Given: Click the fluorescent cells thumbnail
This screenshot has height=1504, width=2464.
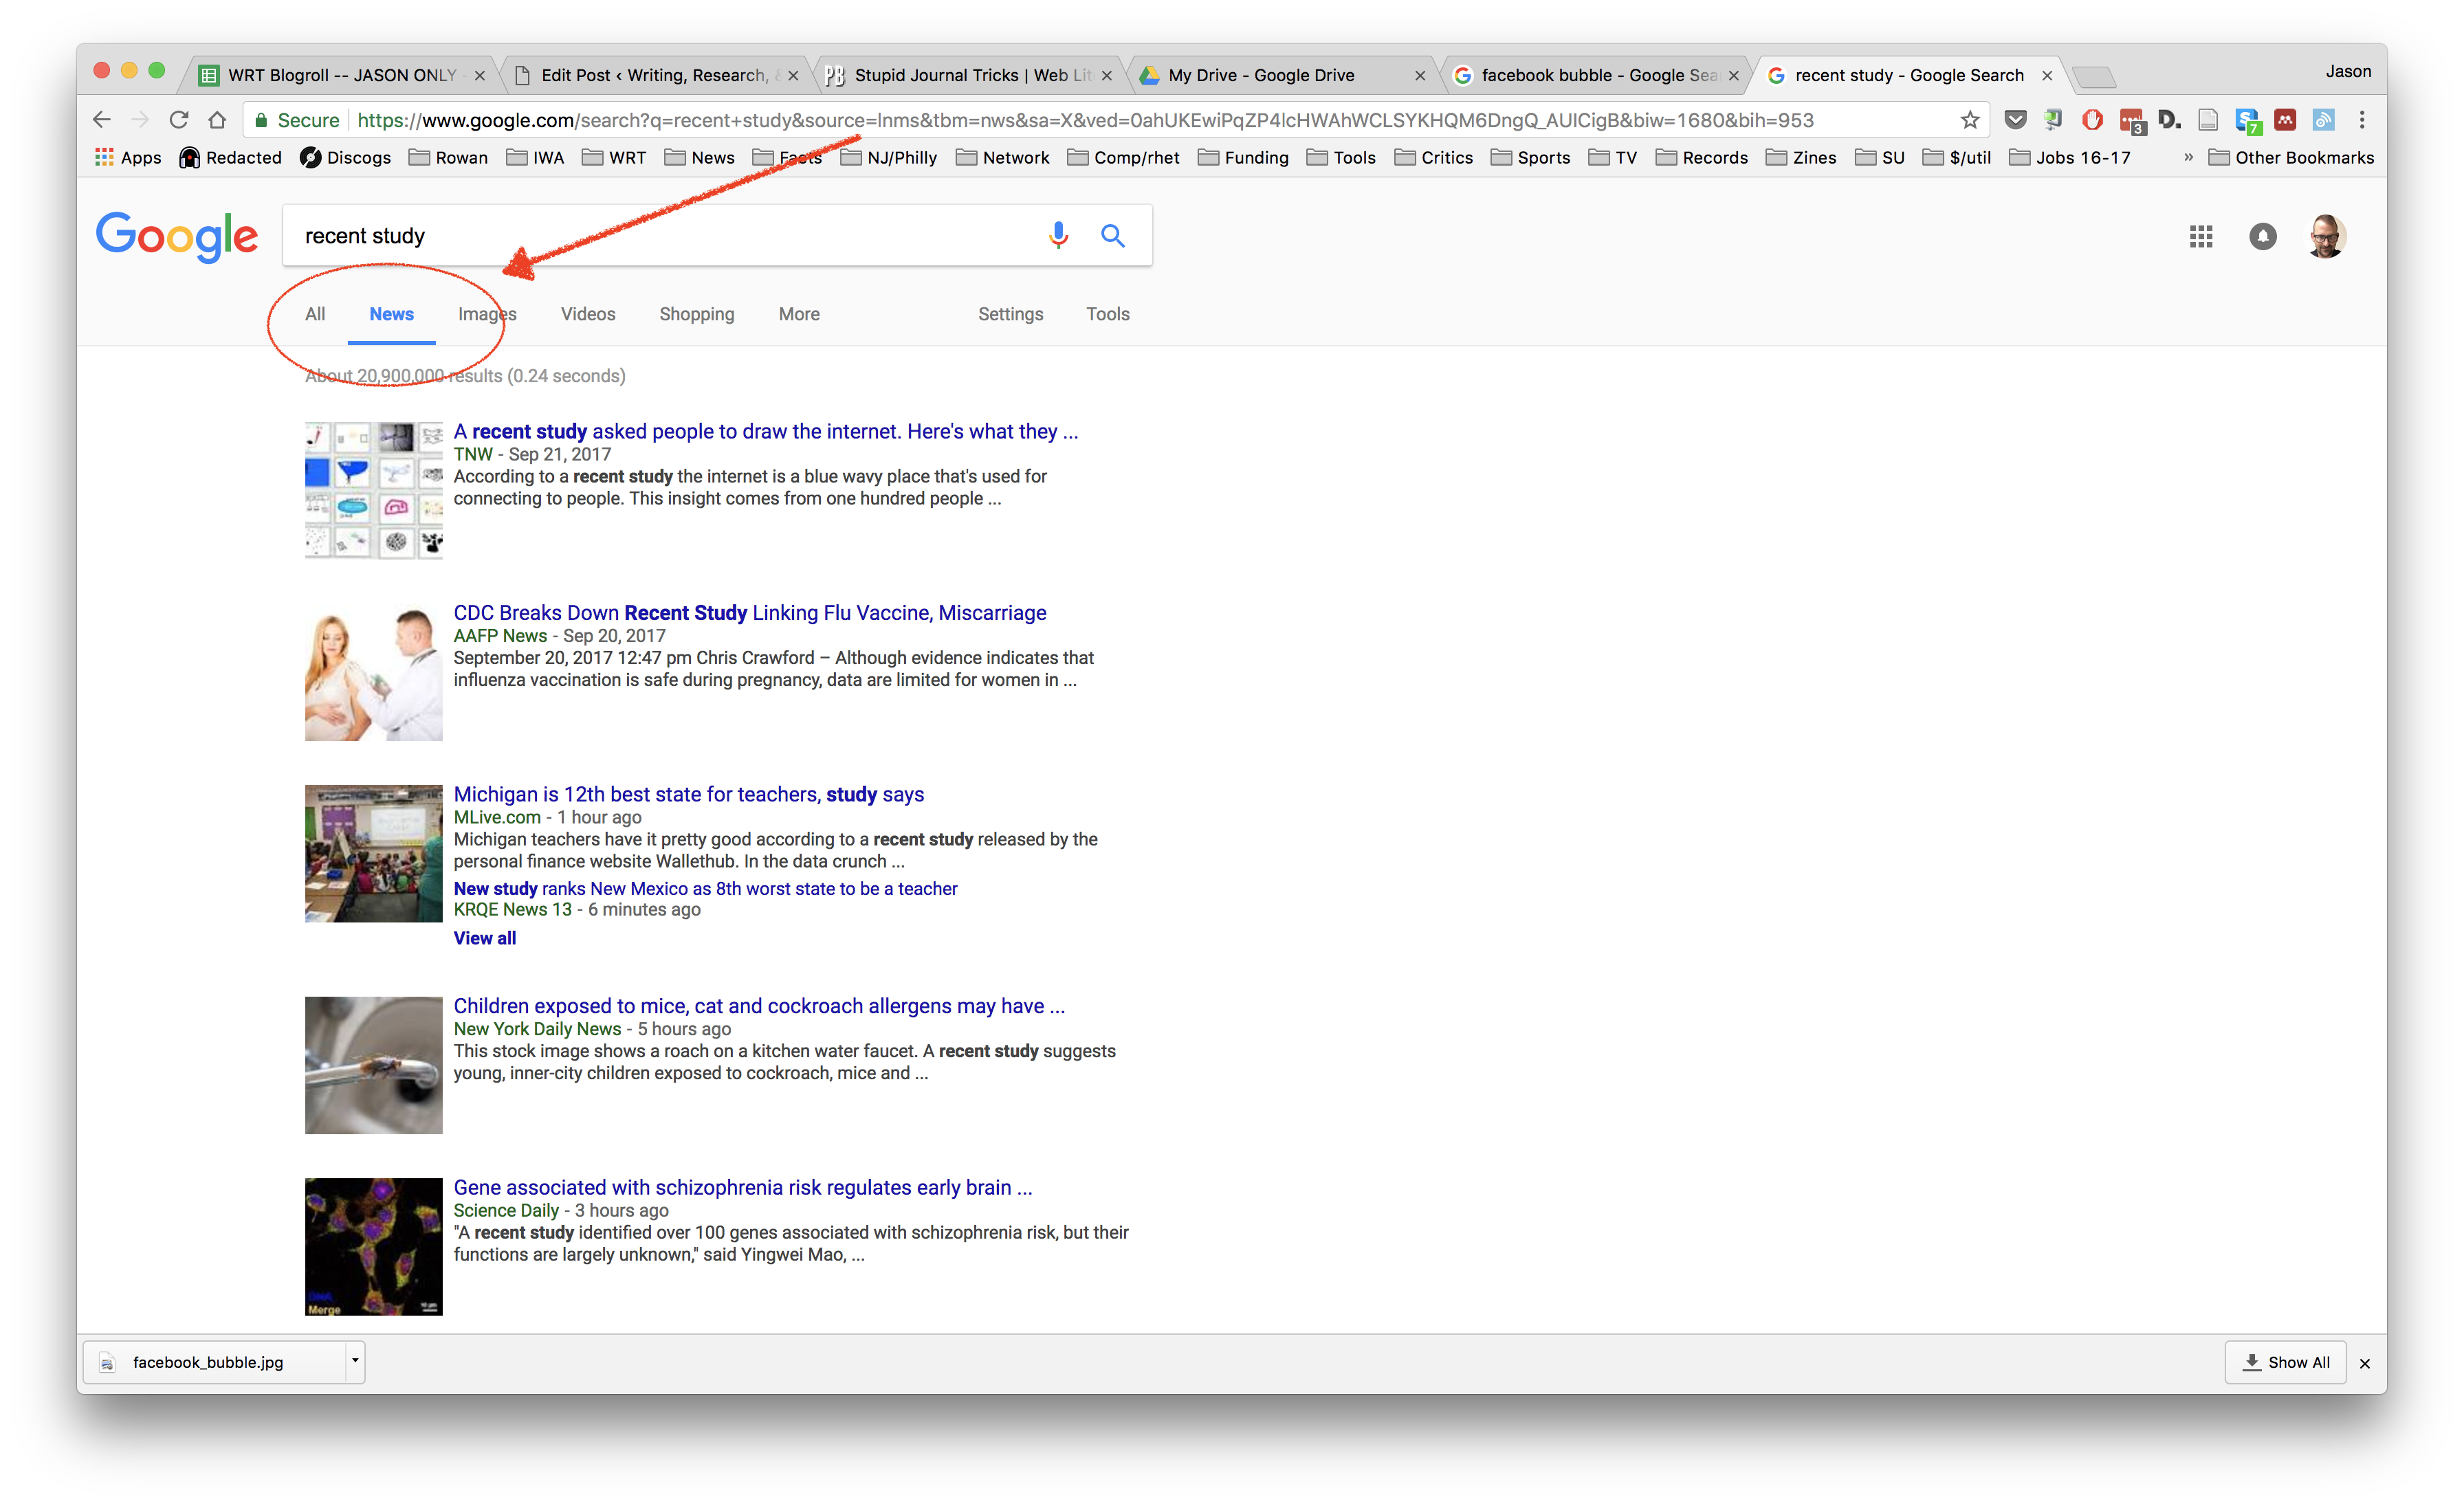Looking at the screenshot, I should pyautogui.click(x=373, y=1246).
